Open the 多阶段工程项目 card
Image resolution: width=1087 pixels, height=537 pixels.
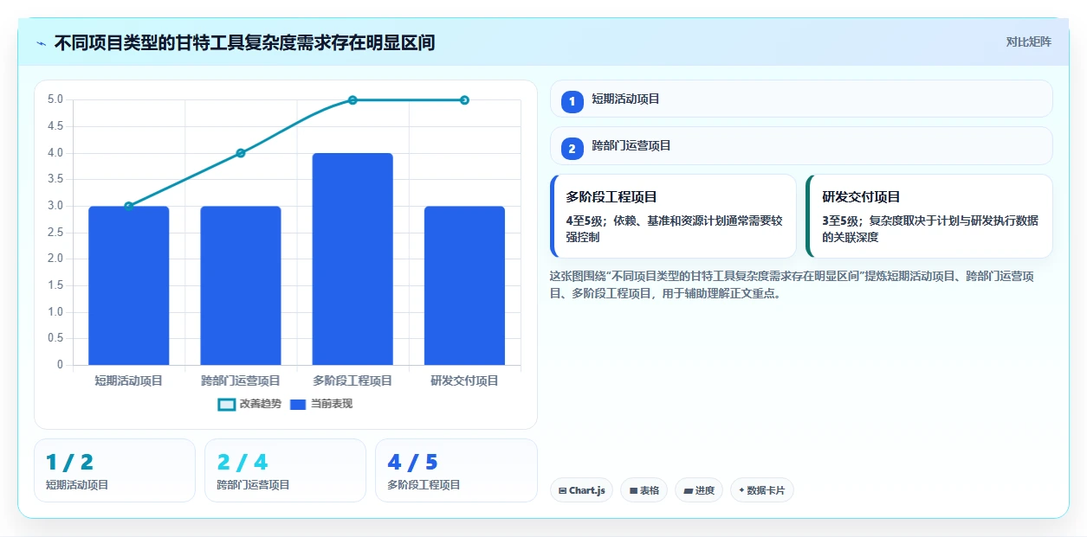coord(673,216)
